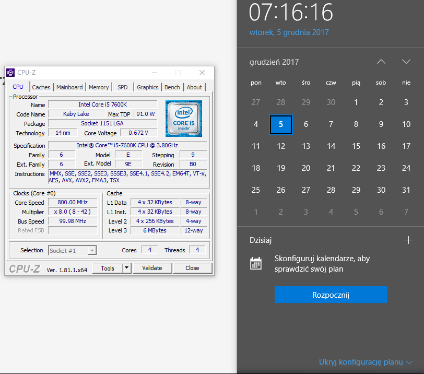
Task: Open the Mainboard tab
Action: [x=69, y=87]
